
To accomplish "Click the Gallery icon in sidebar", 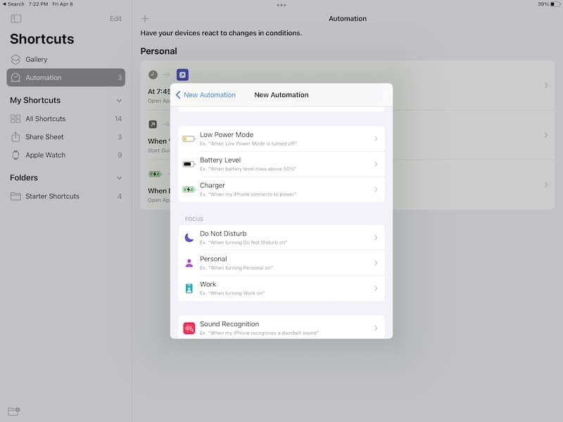I will click(x=15, y=60).
